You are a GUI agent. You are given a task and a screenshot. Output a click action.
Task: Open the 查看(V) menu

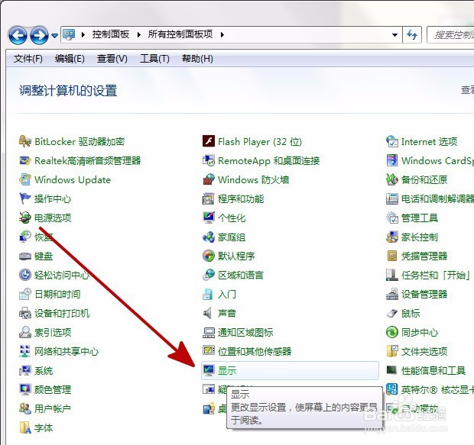tap(112, 58)
